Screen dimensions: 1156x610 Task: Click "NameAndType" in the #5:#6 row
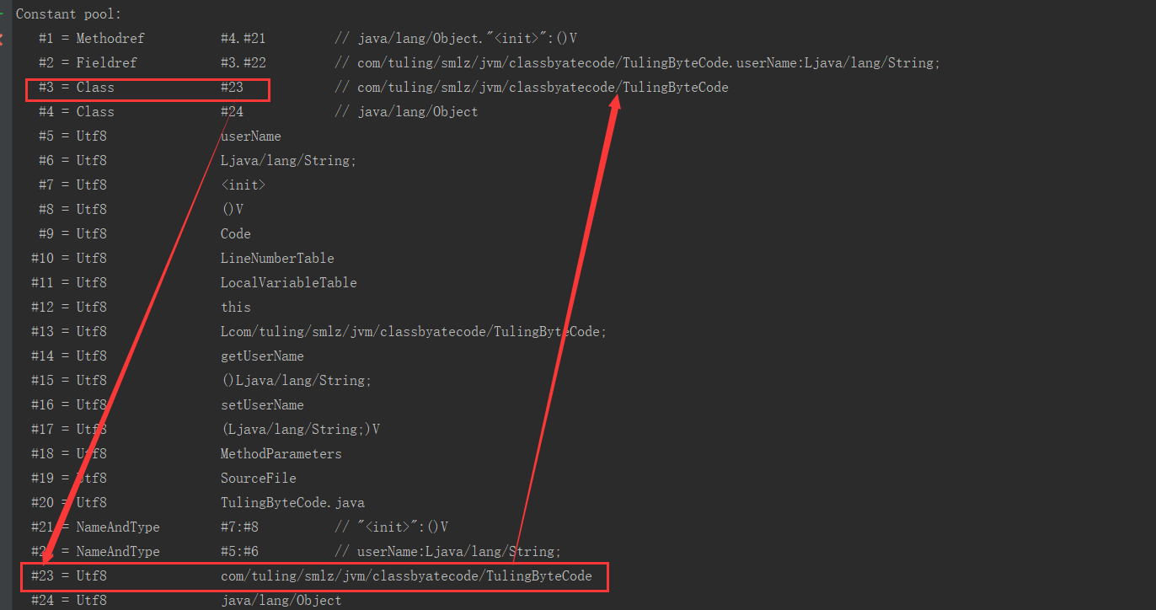[x=118, y=551]
